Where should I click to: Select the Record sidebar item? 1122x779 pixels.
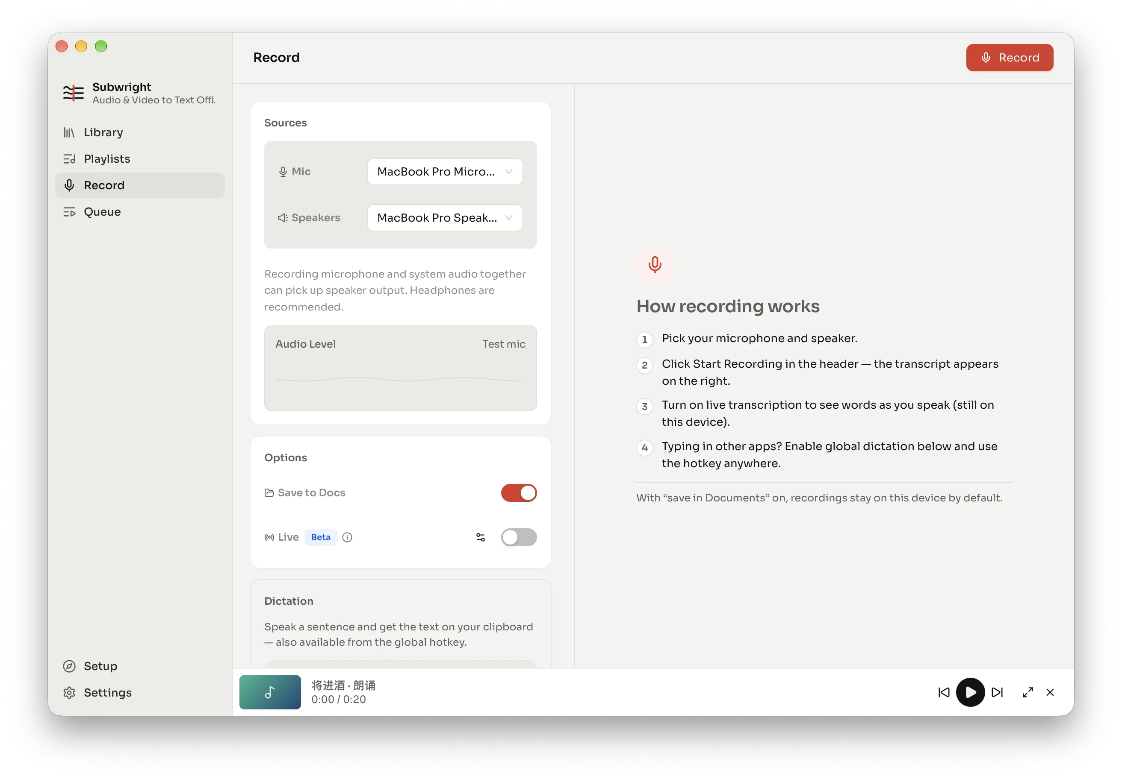pos(139,185)
